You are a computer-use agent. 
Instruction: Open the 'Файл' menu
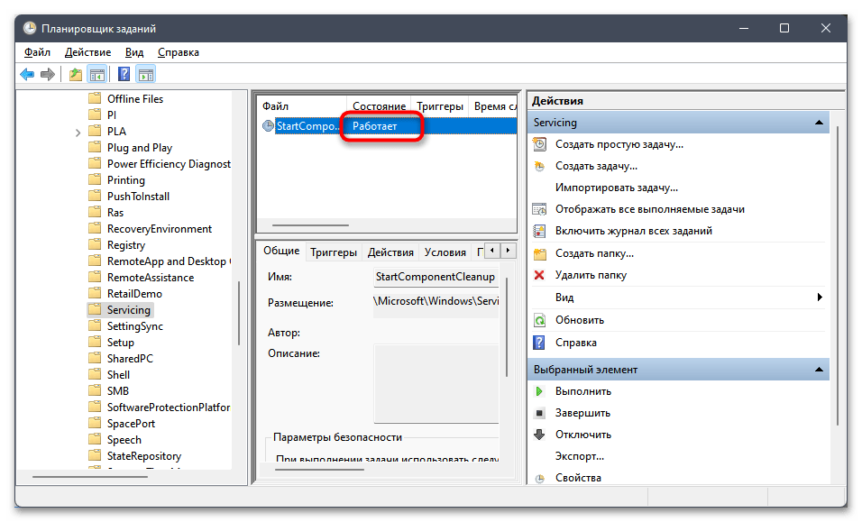pos(37,52)
